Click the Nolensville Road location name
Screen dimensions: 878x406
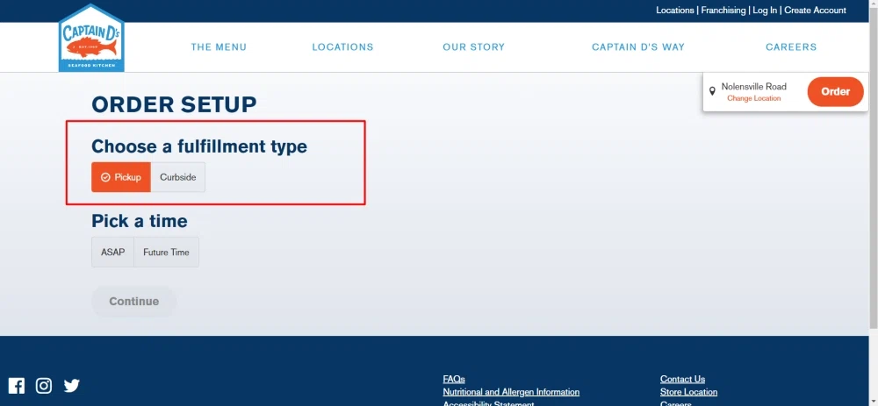[753, 87]
